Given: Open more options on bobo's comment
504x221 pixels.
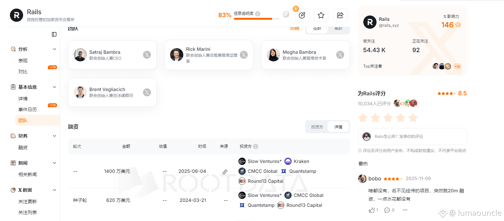Looking at the screenshot, I should click(x=405, y=210).
